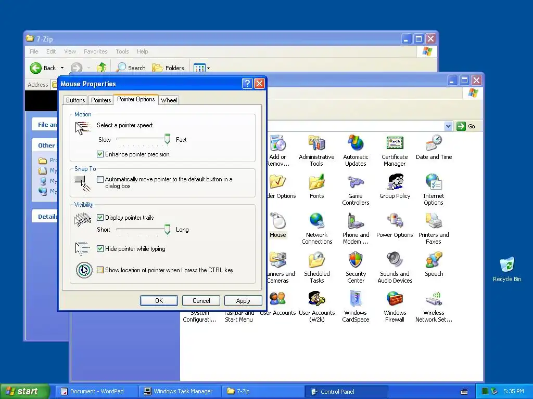Viewport: 533px width, 399px height.
Task: Open Administrative Tools in Control Panel
Action: coord(316,151)
